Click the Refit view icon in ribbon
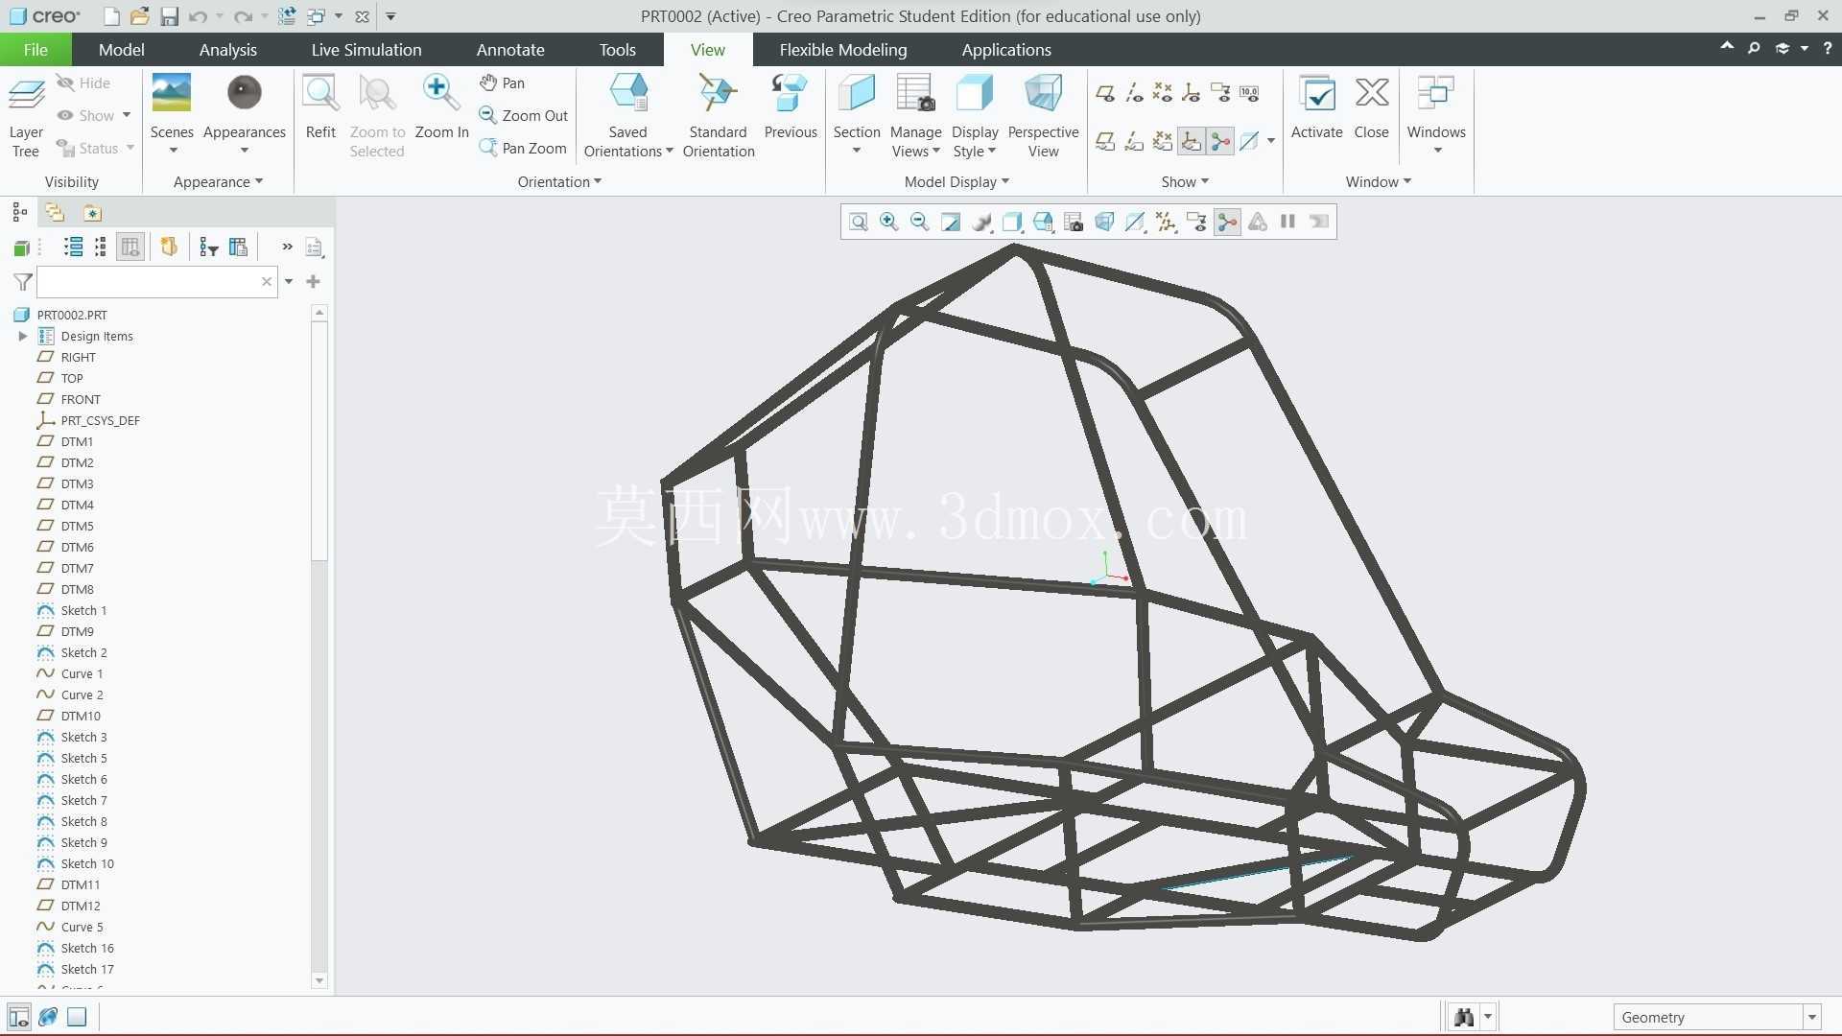The image size is (1842, 1036). (320, 94)
